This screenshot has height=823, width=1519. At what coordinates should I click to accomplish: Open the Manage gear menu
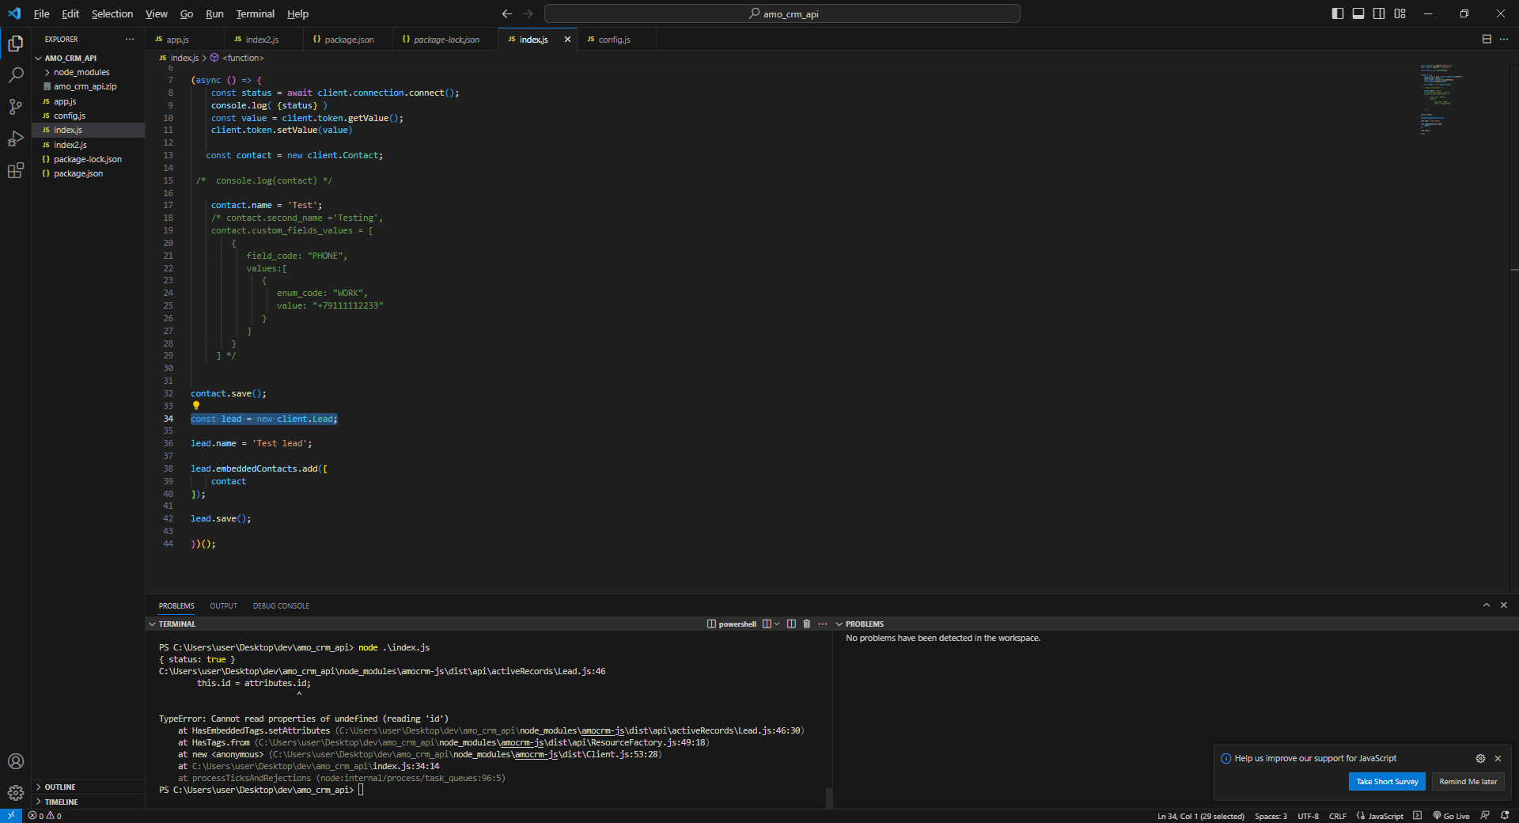click(x=16, y=793)
